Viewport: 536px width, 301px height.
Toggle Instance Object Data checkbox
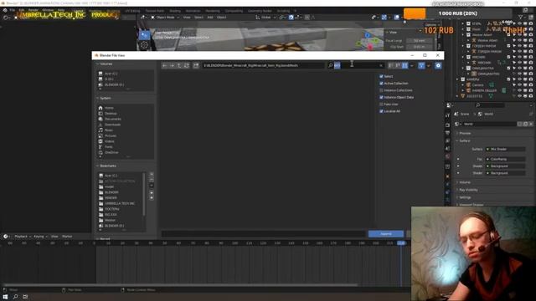point(381,97)
